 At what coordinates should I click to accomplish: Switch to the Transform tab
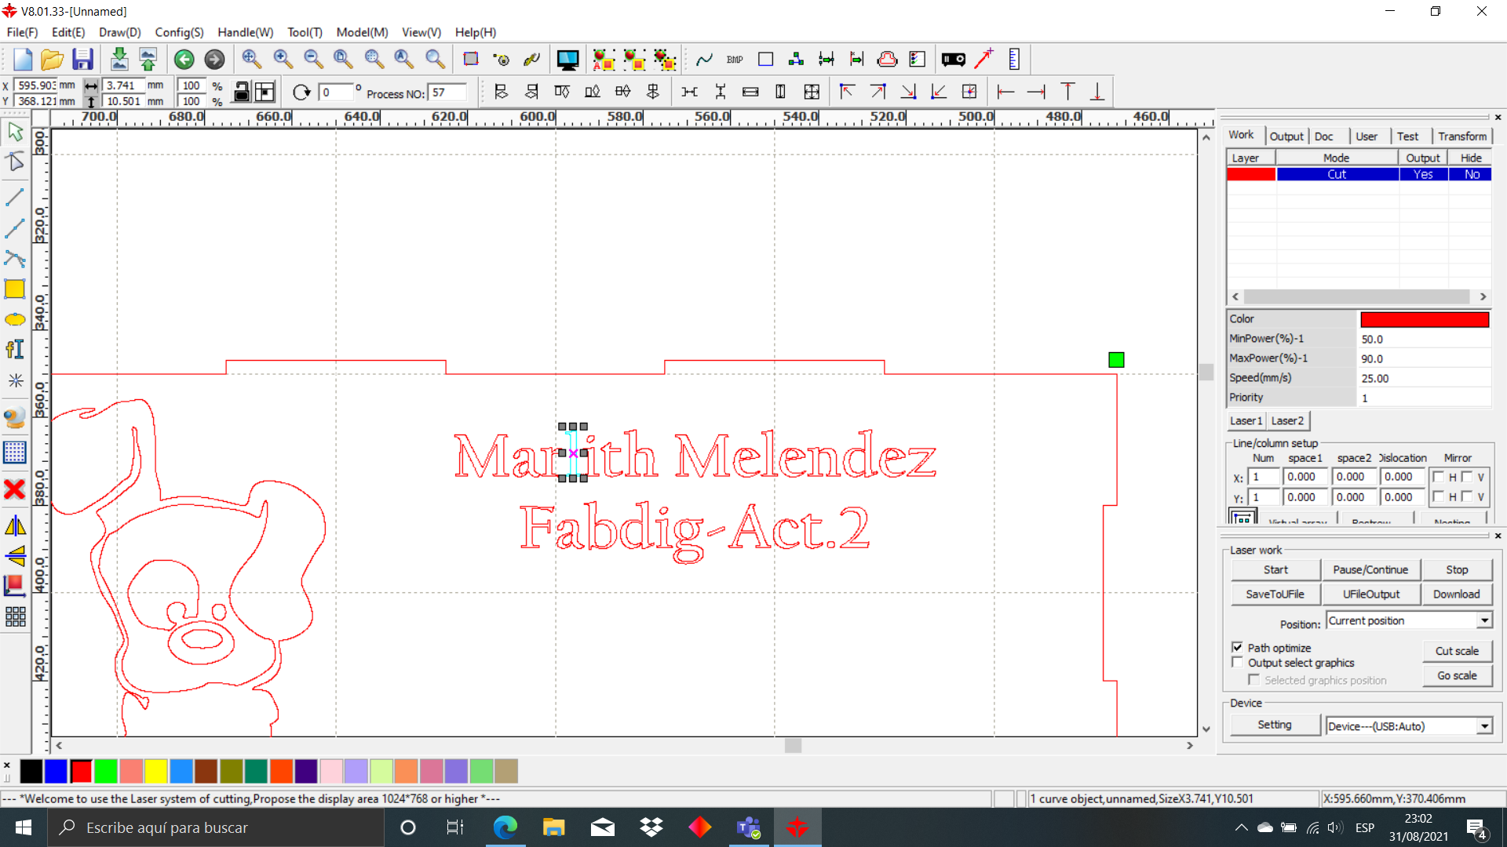1461,136
